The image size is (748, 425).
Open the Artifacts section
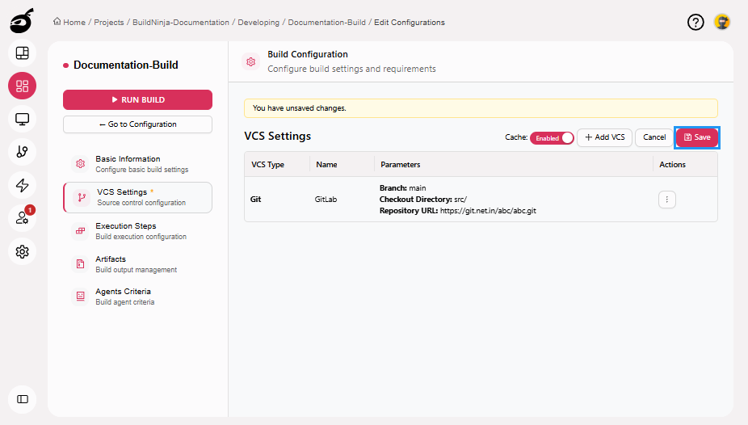pyautogui.click(x=137, y=263)
